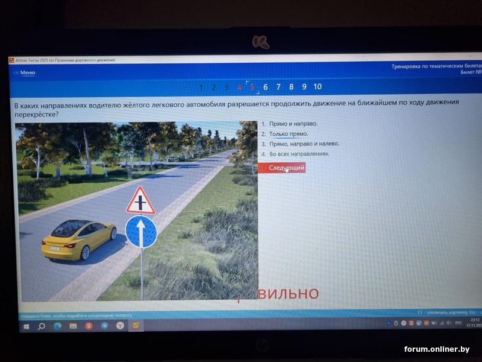This screenshot has height=362, width=482.
Task: Click the question text about жёлтого автомобиля
Action: (x=236, y=108)
